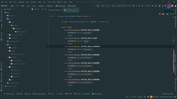Expand the Gradle Scripts node
177x99 pixels.
pyautogui.click(x=4, y=86)
